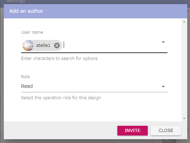Click the dialog scrollbar down arrow
This screenshot has height=143, width=190.
(184, 119)
